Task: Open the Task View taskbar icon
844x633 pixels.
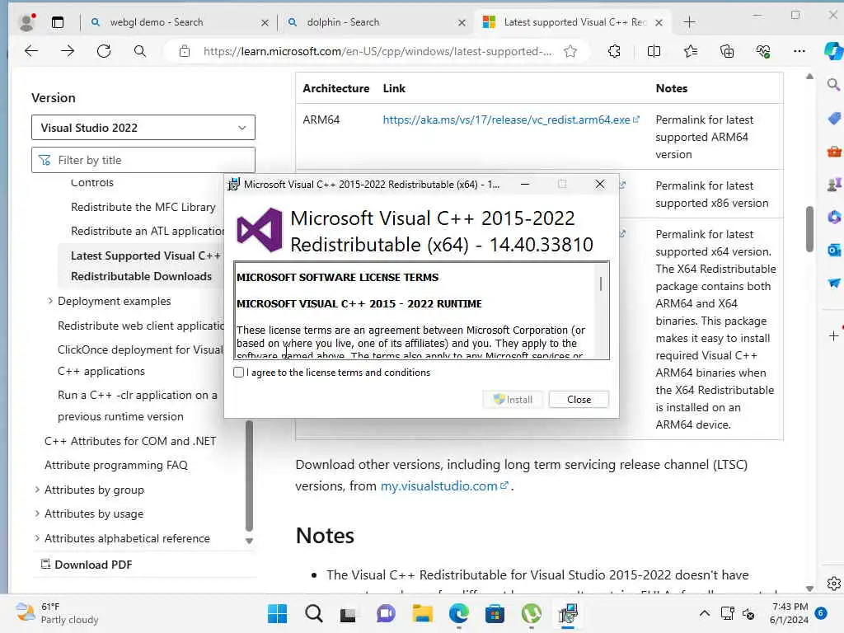Action: click(x=348, y=613)
